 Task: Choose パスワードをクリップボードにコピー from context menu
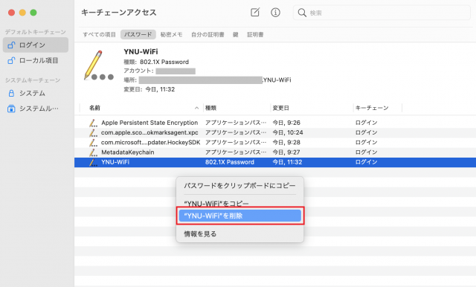[x=239, y=185]
